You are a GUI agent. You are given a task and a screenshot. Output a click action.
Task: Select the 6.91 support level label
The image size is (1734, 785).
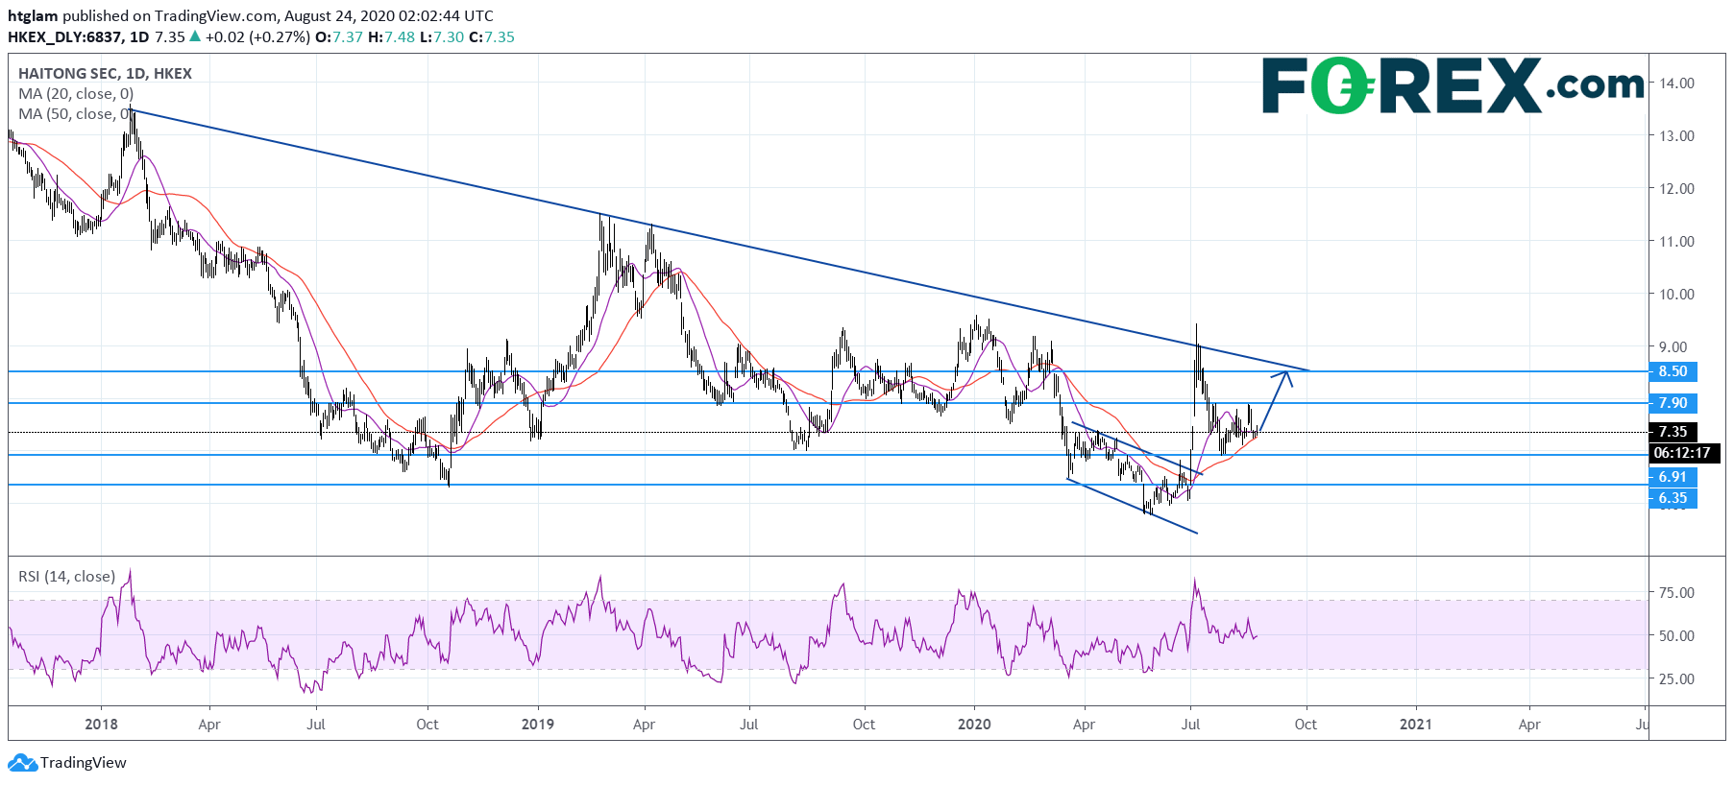(x=1673, y=477)
